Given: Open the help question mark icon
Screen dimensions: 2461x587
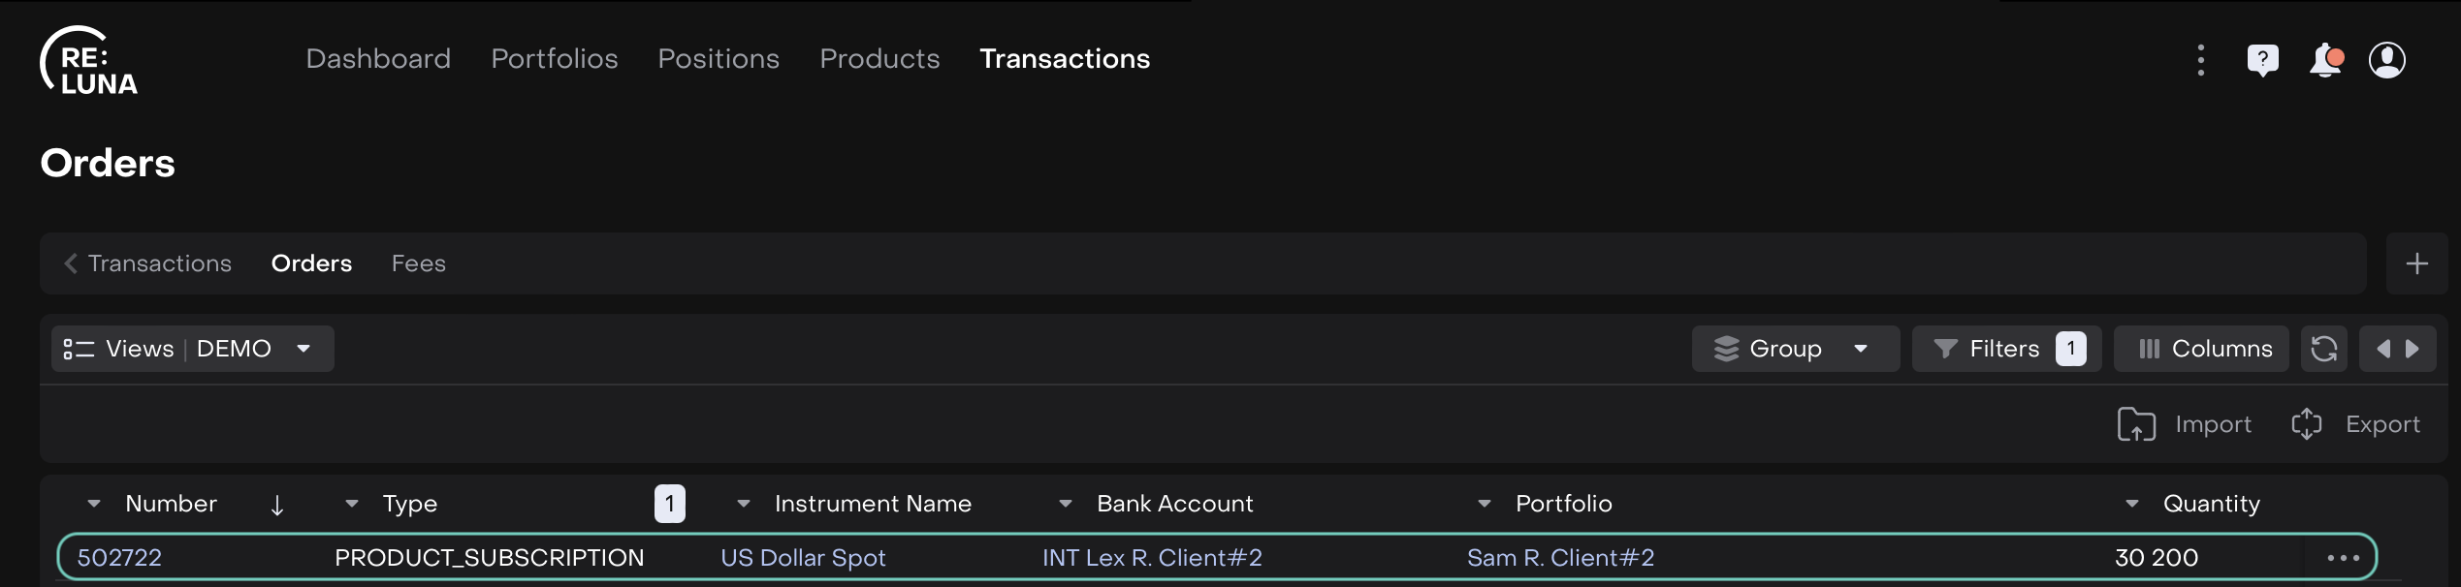Looking at the screenshot, I should click(2262, 60).
